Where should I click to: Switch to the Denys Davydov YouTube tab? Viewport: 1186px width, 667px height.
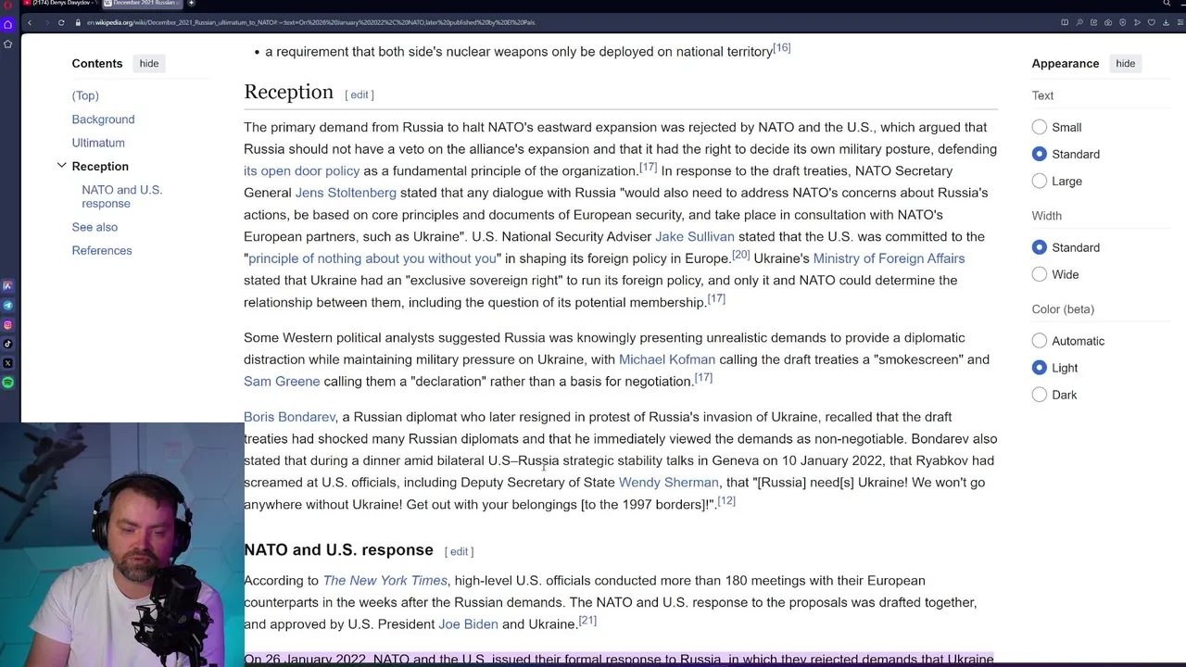tap(60, 3)
